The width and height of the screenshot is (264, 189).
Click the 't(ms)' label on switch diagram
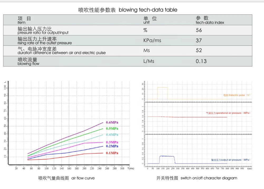pos(249,168)
